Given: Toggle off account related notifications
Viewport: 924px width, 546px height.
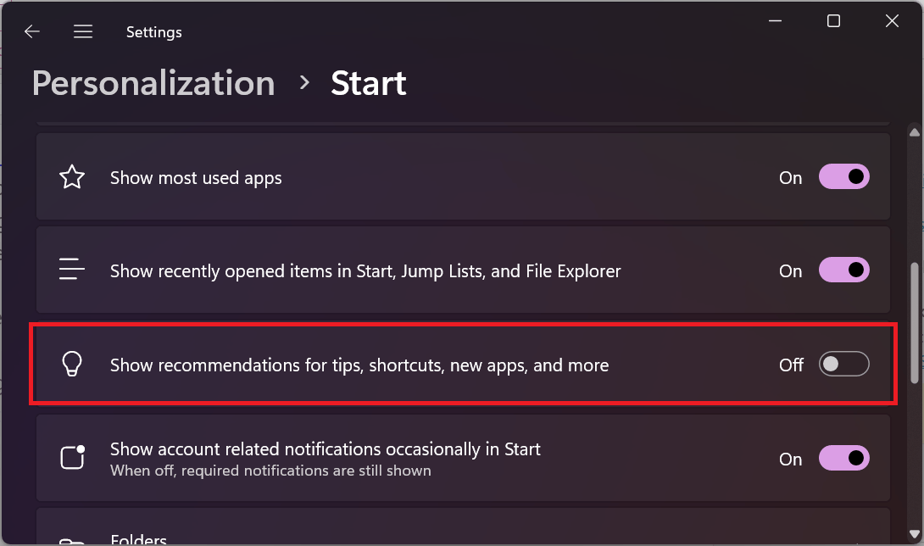Looking at the screenshot, I should 843,458.
